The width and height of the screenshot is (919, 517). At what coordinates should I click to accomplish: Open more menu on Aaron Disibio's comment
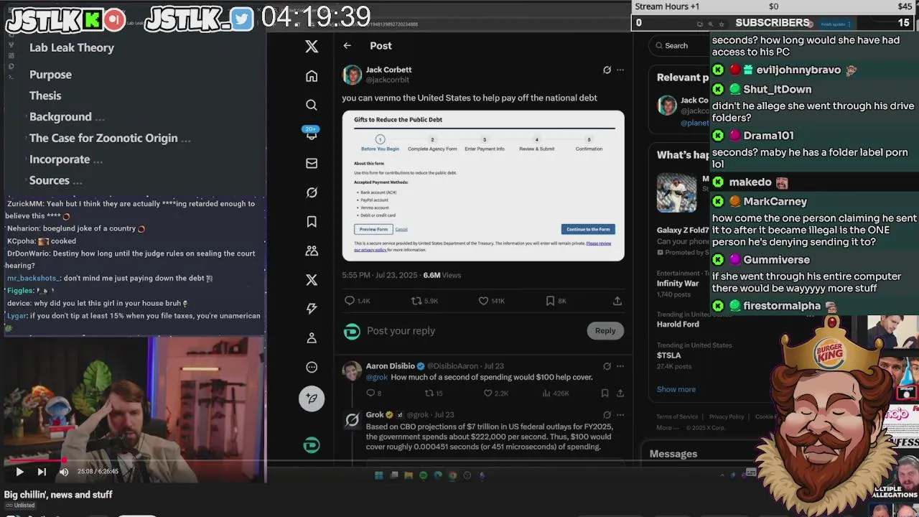[620, 366]
